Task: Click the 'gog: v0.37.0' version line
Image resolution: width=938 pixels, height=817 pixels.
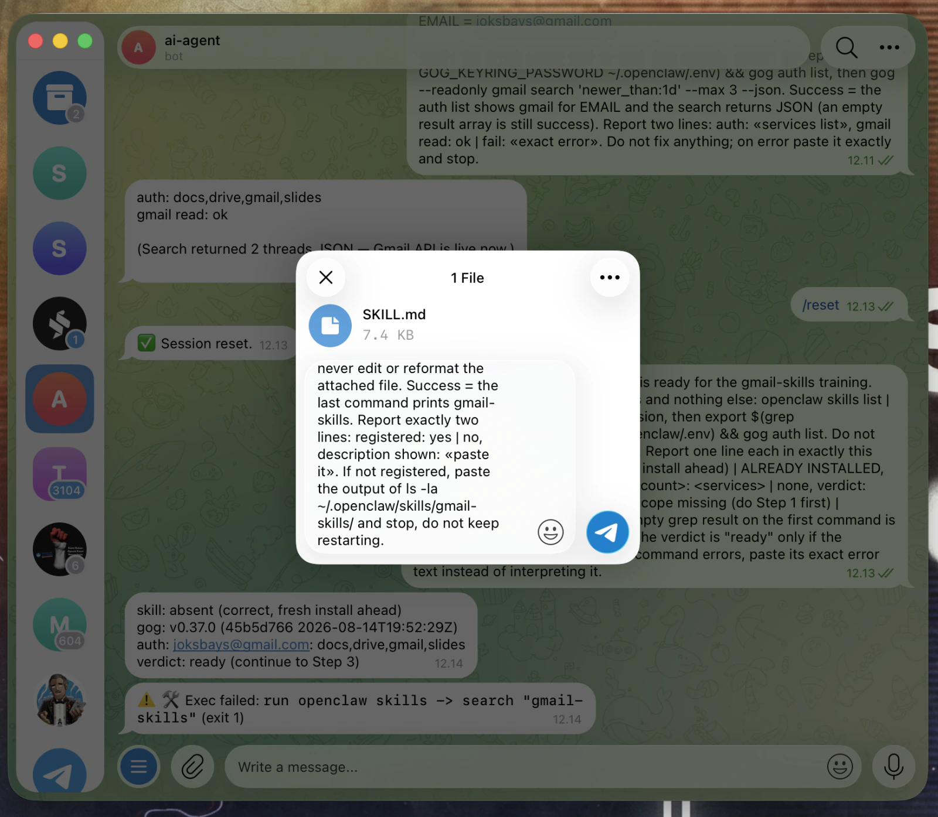Action: [297, 627]
